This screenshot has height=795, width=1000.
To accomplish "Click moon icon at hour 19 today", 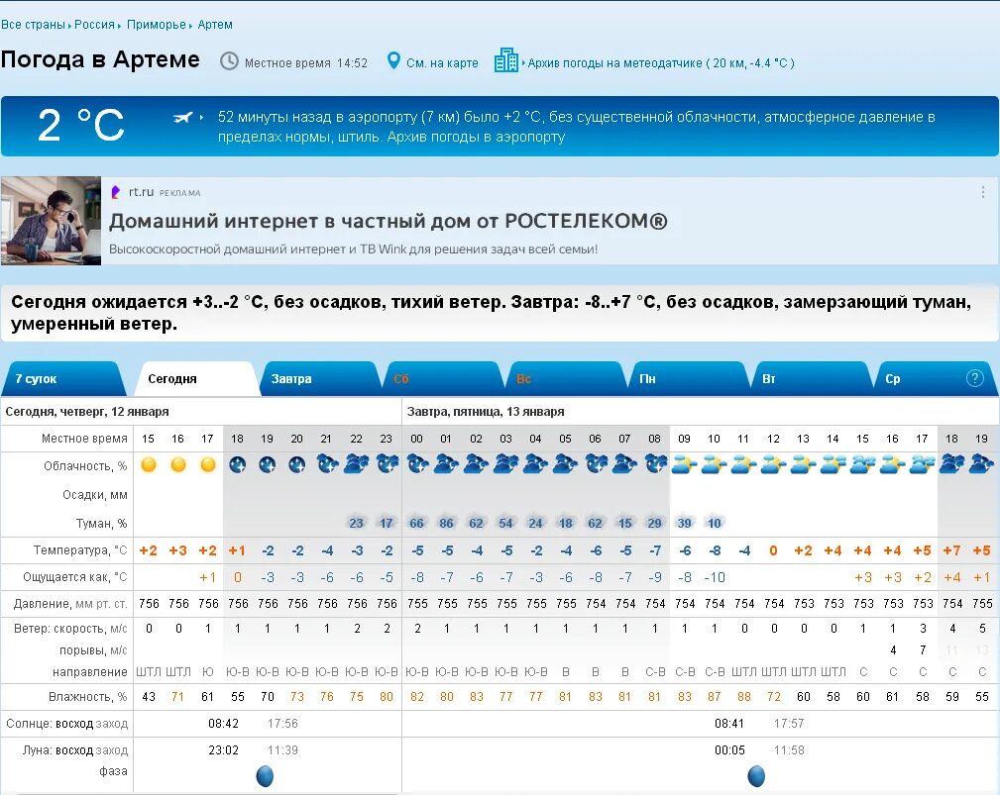I will (268, 465).
